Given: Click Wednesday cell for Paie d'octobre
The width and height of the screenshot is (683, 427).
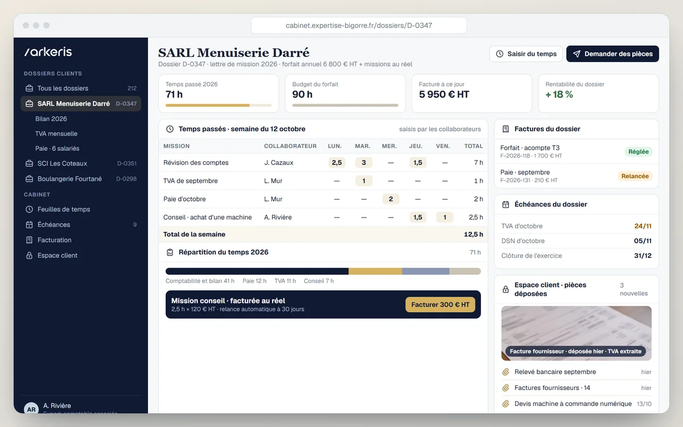Looking at the screenshot, I should click(x=390, y=199).
